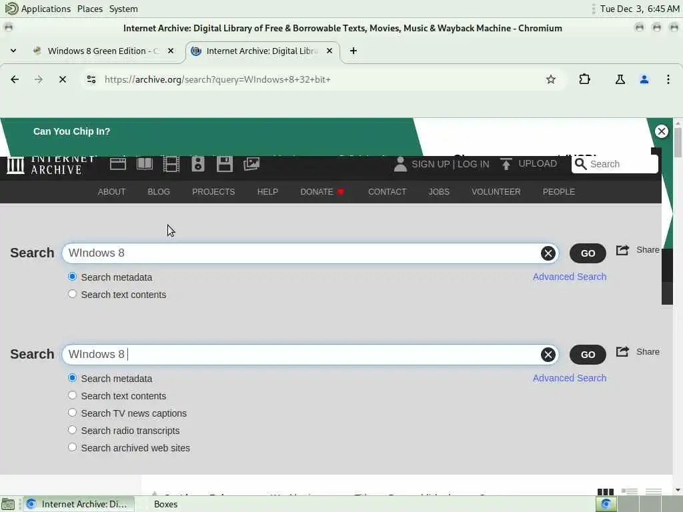Open the Extensions puzzle icon

point(584,79)
